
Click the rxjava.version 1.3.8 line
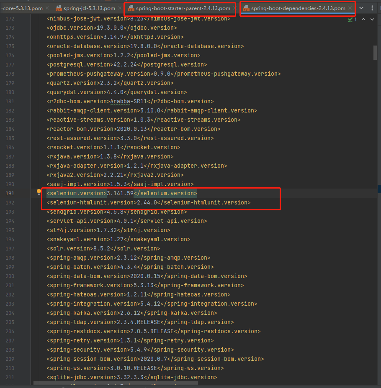click(110, 156)
